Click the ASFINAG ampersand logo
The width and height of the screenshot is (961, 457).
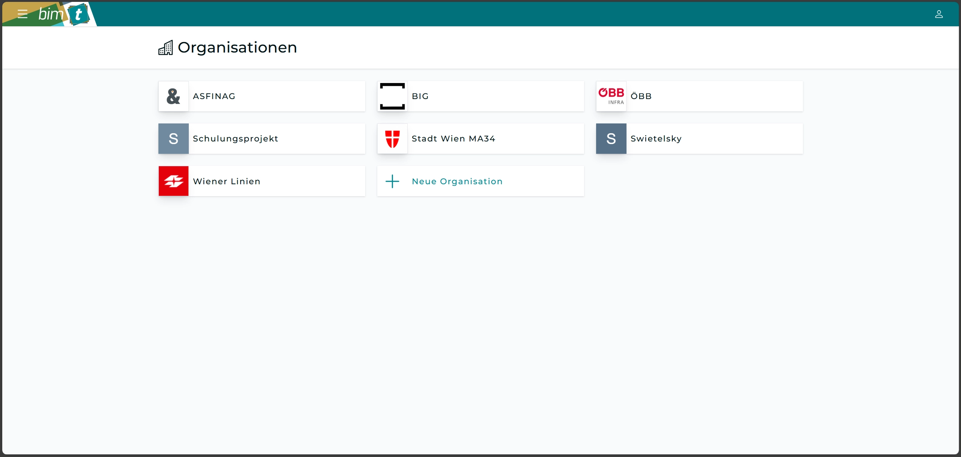173,96
